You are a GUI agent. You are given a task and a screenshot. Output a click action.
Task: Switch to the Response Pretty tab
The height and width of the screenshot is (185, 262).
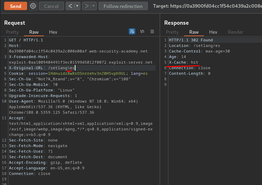[x=172, y=32]
